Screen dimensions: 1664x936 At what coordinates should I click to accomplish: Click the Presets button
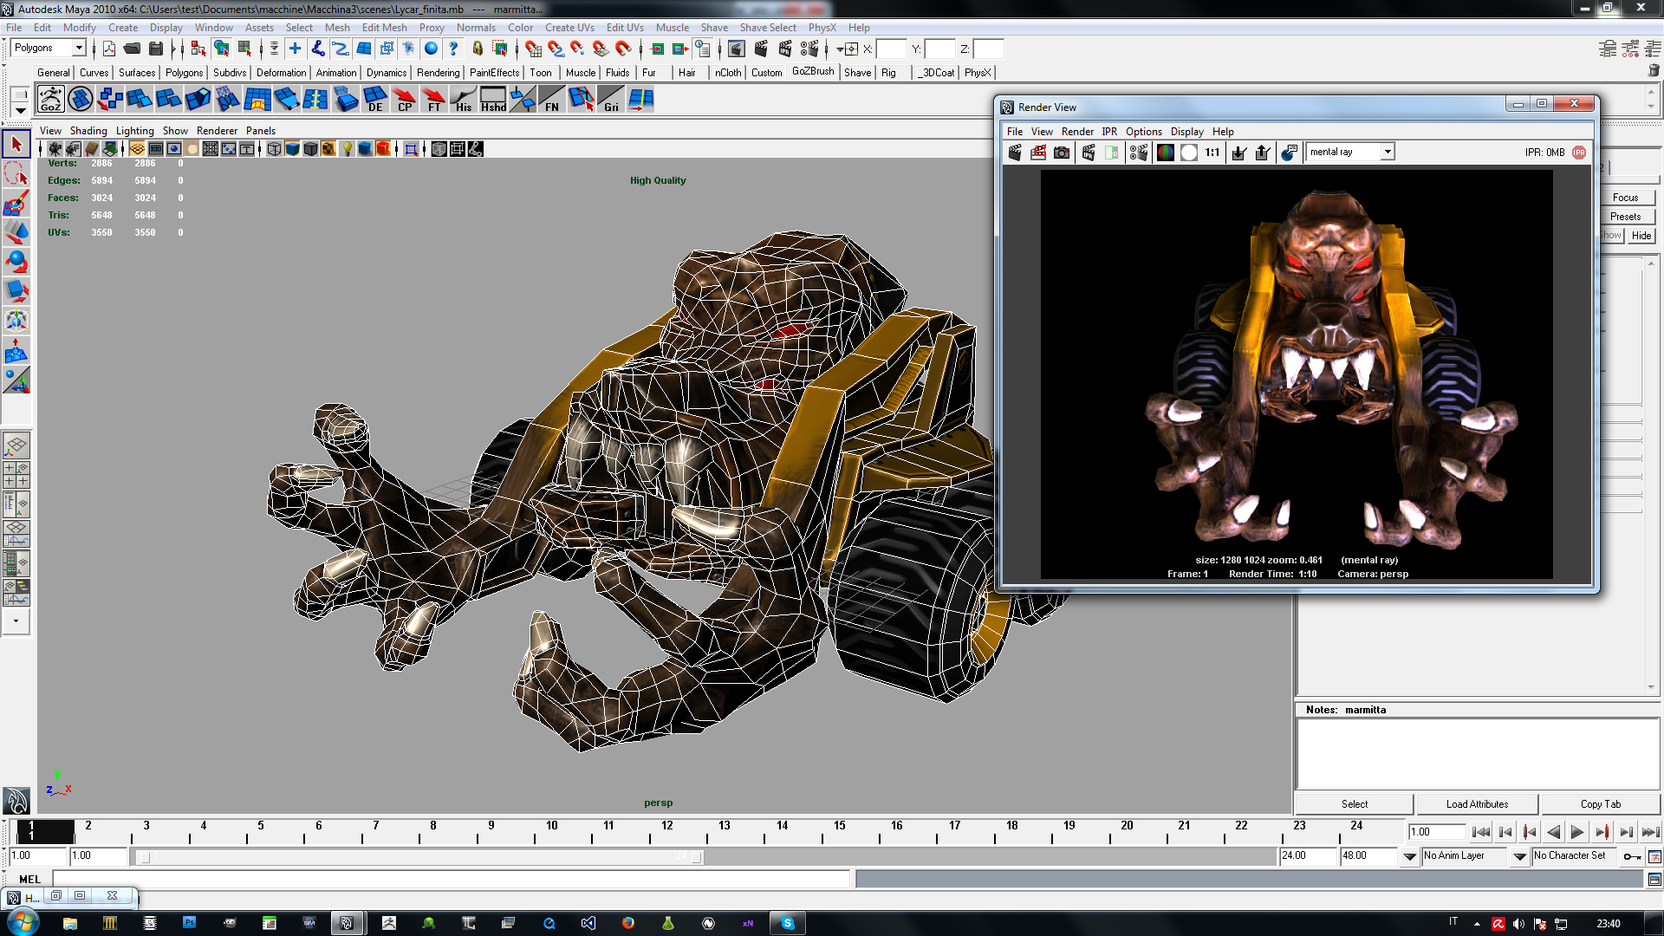(x=1625, y=217)
